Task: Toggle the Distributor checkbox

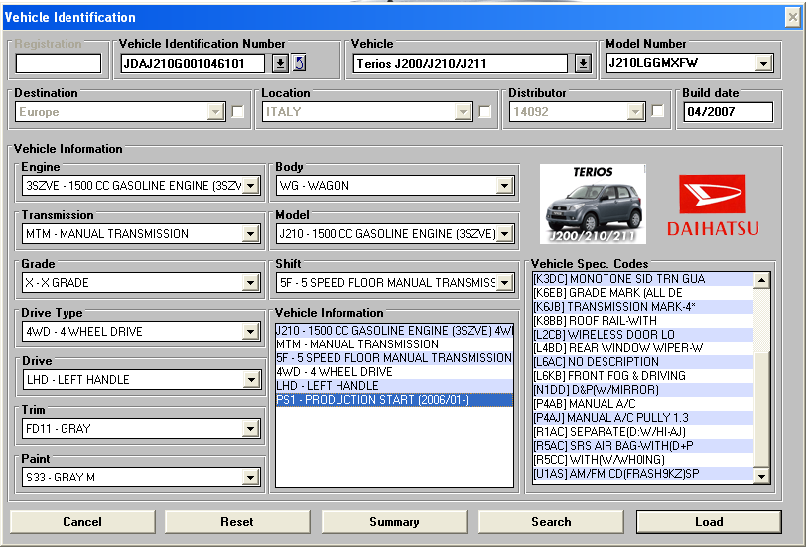Action: pos(657,112)
